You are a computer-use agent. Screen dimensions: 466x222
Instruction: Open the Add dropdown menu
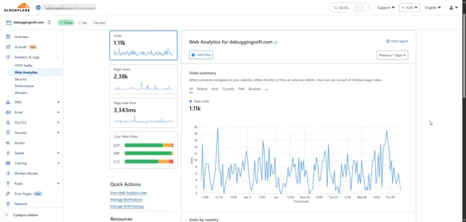point(409,8)
